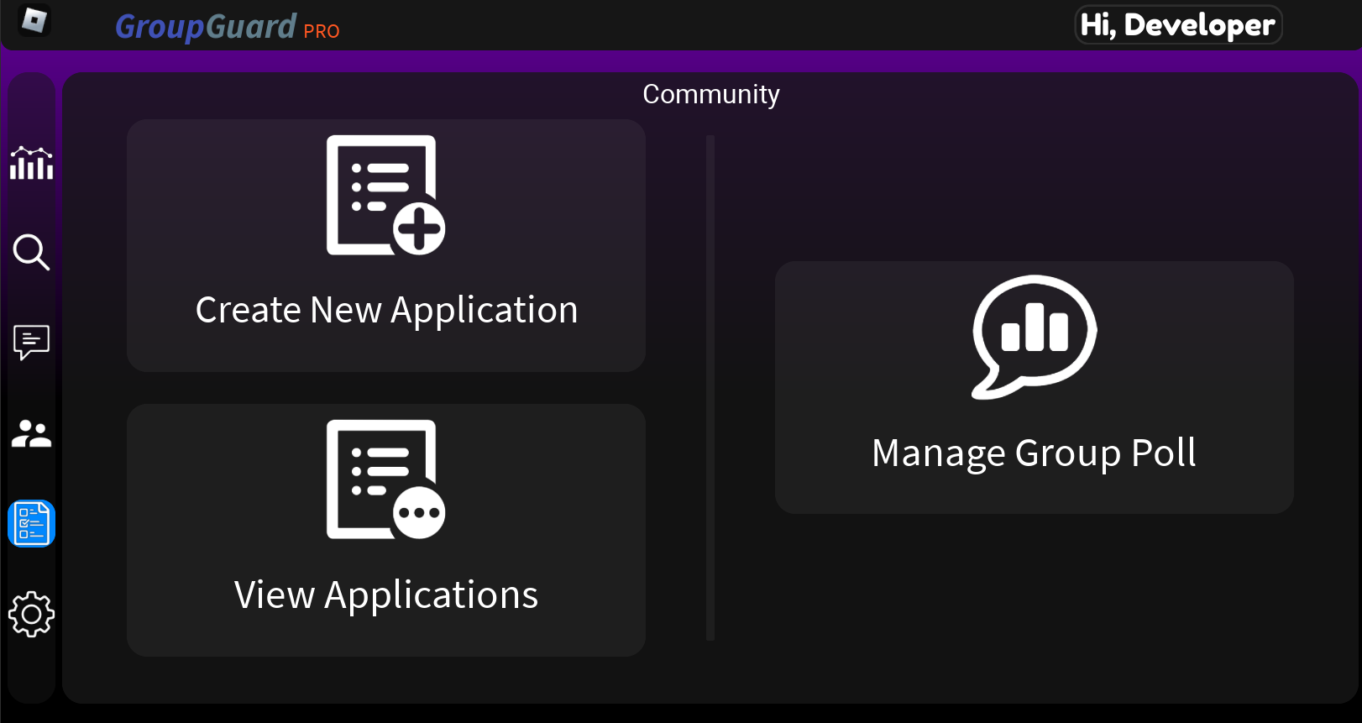1362x723 pixels.
Task: Open the search magnifier in sidebar
Action: (32, 252)
